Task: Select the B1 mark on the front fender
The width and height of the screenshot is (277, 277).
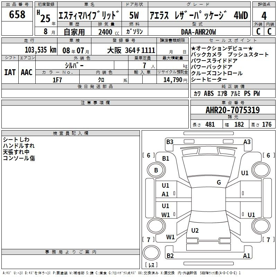Action: click(166, 159)
